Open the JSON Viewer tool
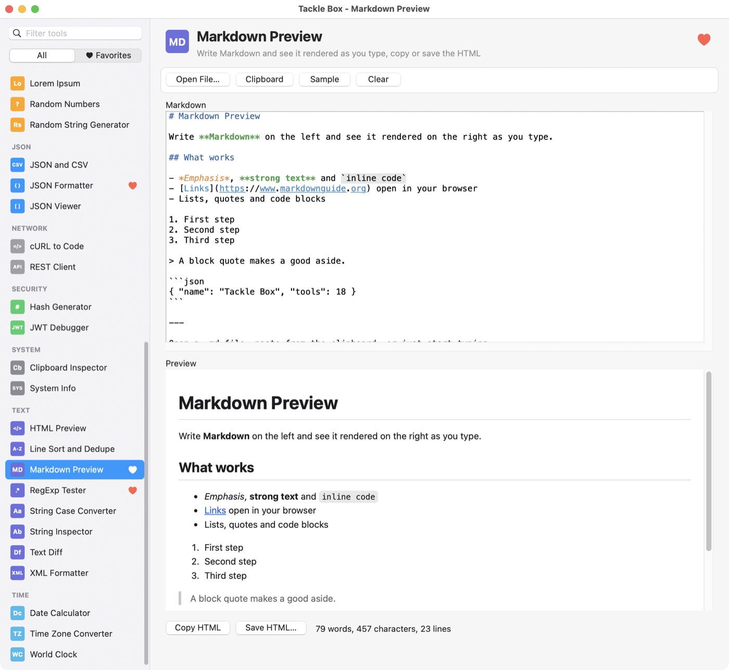This screenshot has height=670, width=729. coord(75,207)
